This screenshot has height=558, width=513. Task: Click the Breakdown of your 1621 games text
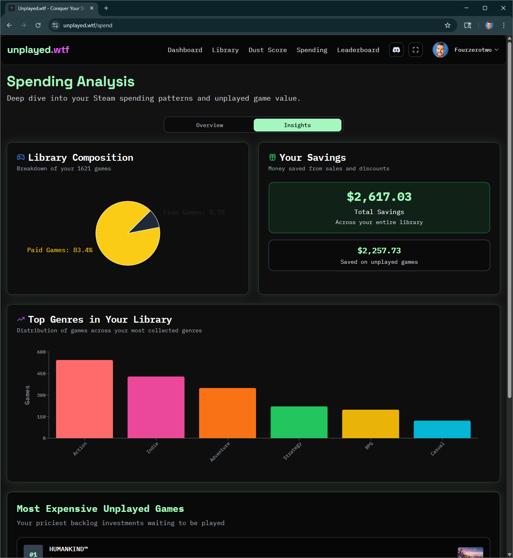64,169
